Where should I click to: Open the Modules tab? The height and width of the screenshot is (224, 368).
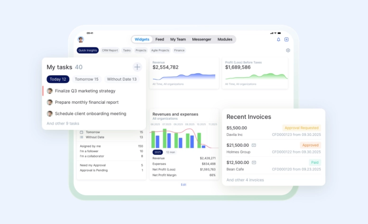coord(225,39)
